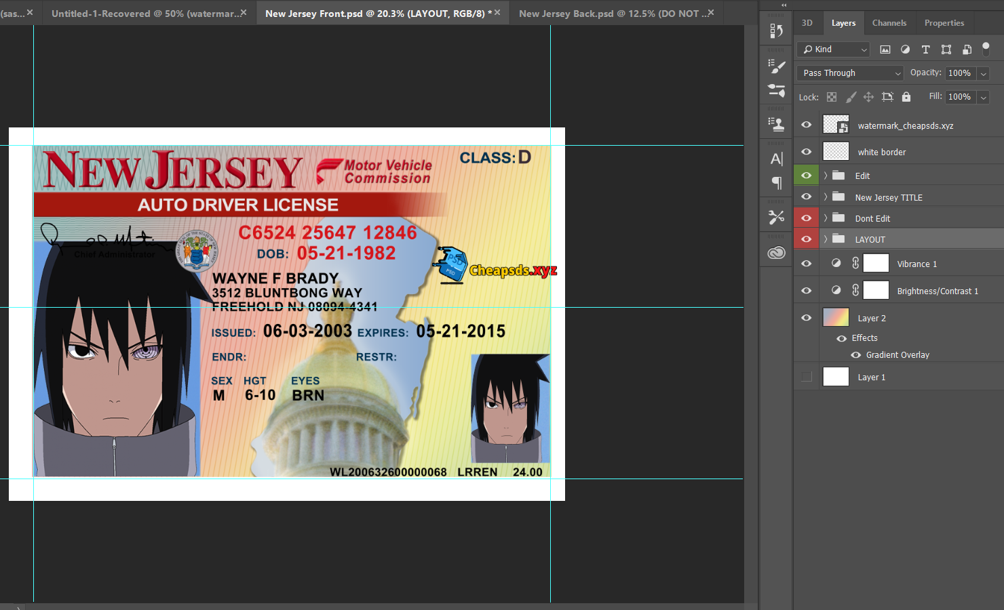Open the Creative Cloud Libraries panel
The height and width of the screenshot is (610, 1004).
coord(776,253)
